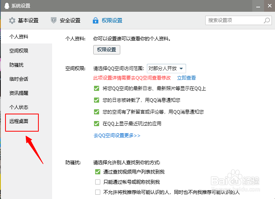The height and width of the screenshot is (199, 275).
Task: Click the blue lock icon for 权限设置
Action: click(x=96, y=20)
